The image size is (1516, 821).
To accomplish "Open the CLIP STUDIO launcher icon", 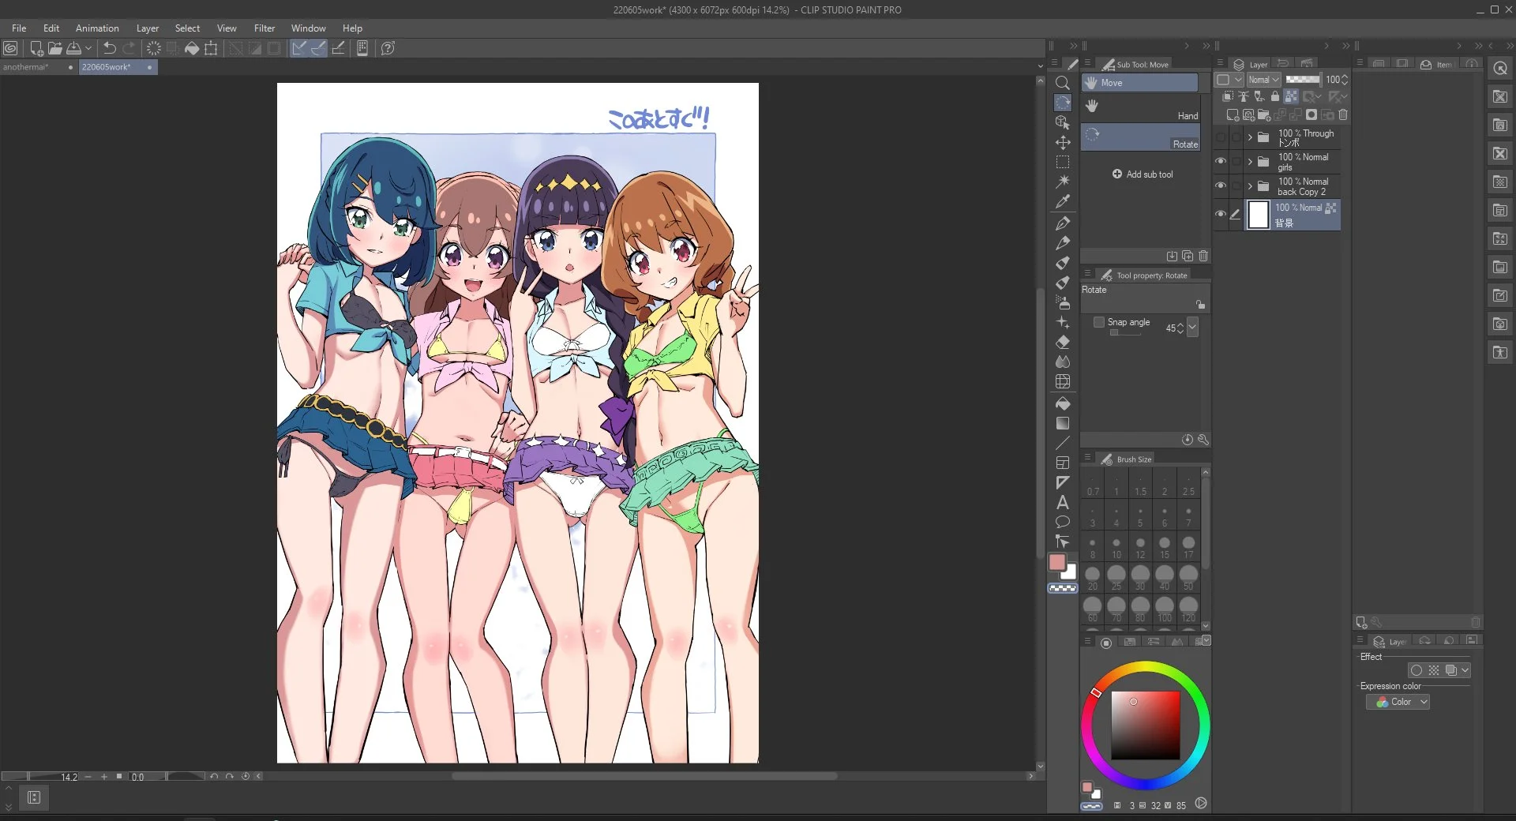I will (10, 48).
